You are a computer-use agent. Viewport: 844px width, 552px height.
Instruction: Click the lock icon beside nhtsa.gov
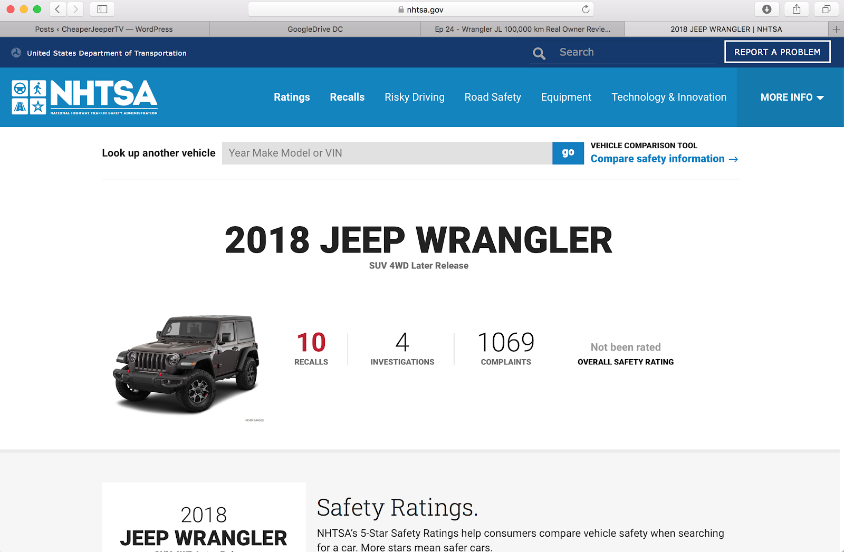coord(401,9)
